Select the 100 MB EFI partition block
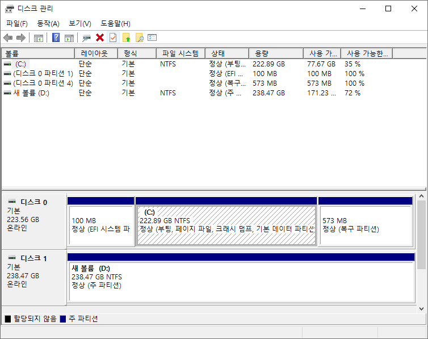Screen dimensions: 428x339 pyautogui.click(x=100, y=221)
